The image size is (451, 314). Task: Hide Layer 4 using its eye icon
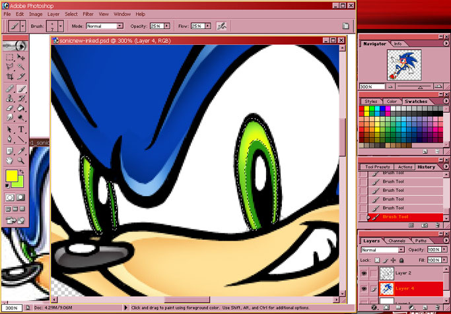[x=364, y=289]
